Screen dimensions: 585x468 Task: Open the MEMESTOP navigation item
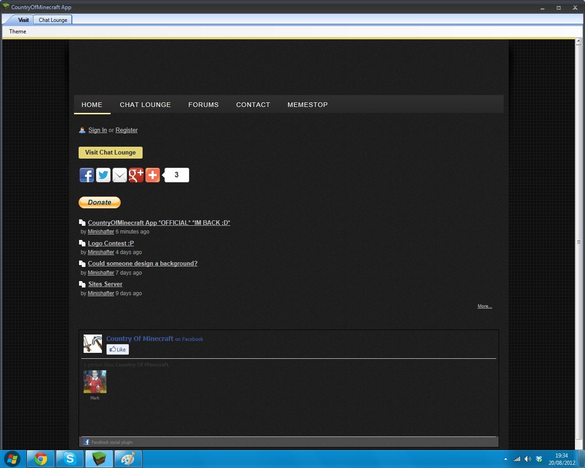[308, 105]
